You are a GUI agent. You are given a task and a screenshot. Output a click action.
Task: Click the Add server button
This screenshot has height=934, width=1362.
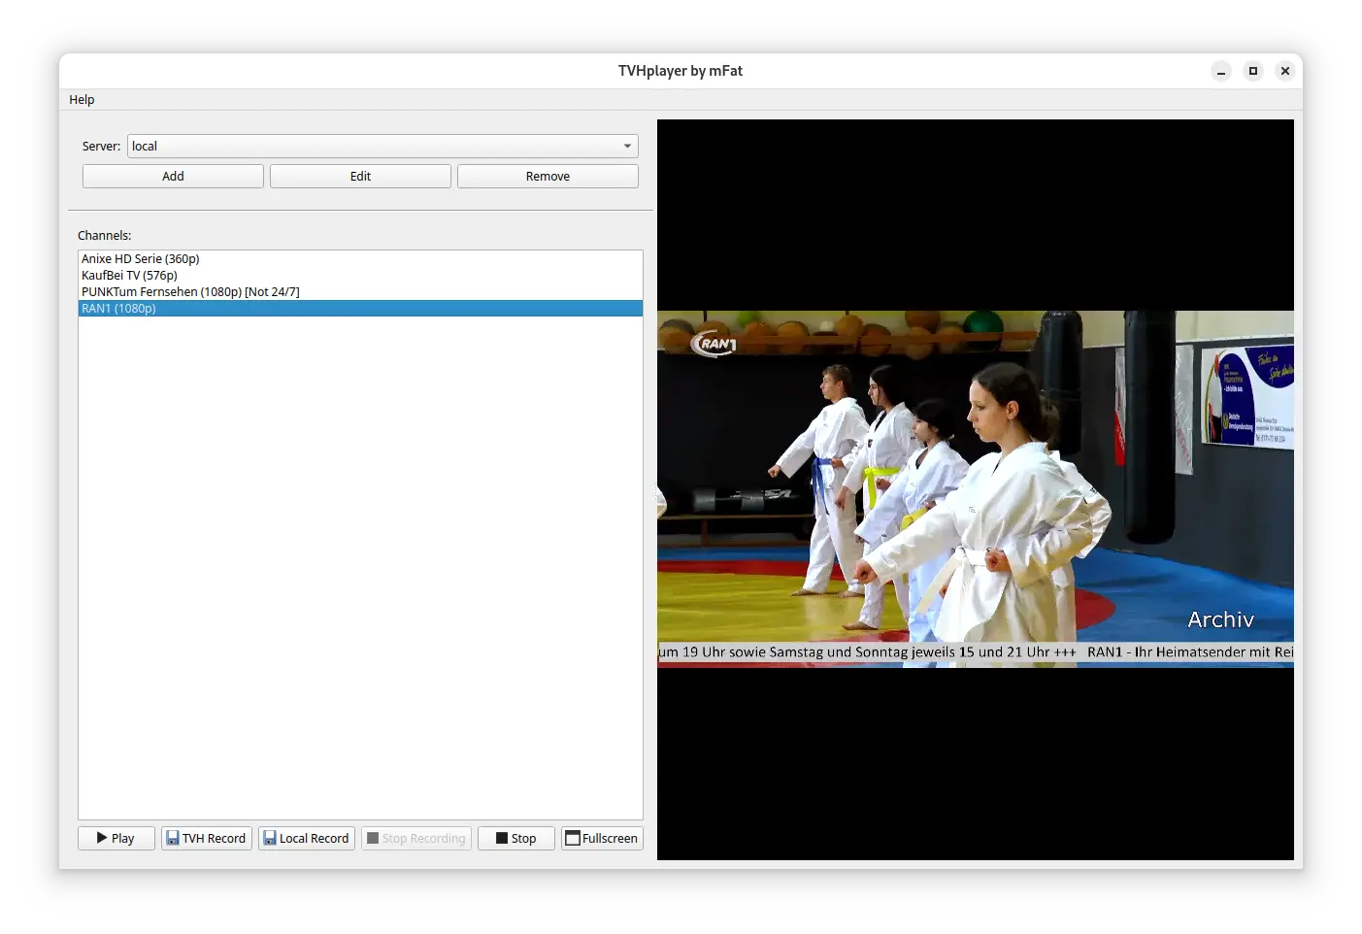click(173, 177)
